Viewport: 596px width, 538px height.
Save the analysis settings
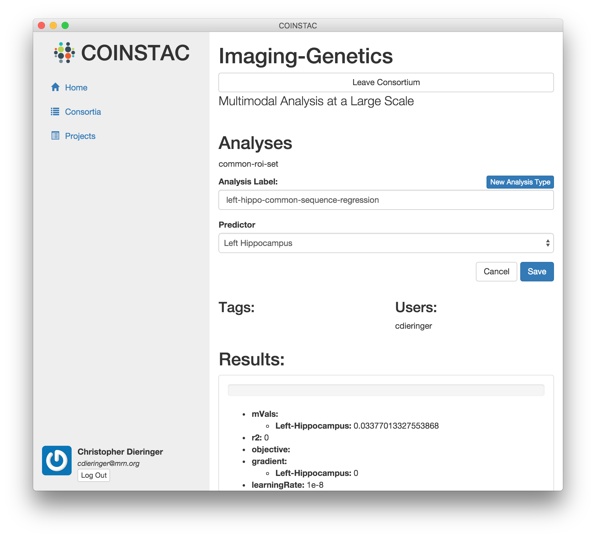(537, 271)
